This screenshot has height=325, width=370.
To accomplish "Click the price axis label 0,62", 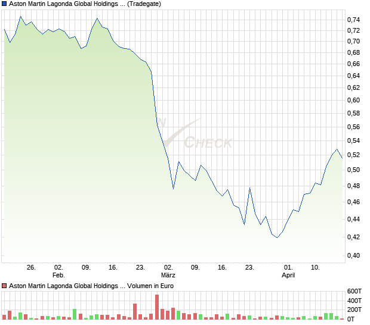I will point(353,87).
